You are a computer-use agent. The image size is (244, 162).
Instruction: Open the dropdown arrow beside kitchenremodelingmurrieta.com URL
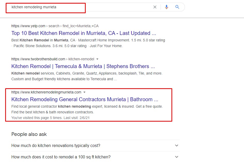84,92
